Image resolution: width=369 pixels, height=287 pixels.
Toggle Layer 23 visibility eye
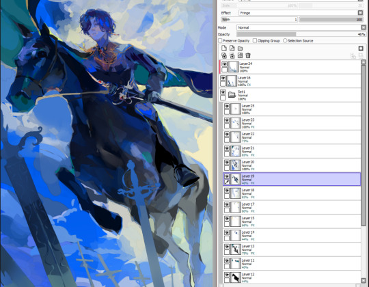[227, 120]
